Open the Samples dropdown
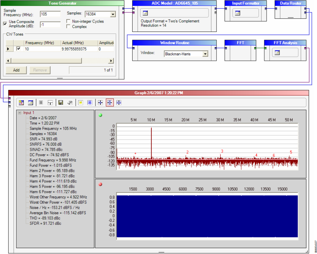The image size is (317, 254). [113, 14]
